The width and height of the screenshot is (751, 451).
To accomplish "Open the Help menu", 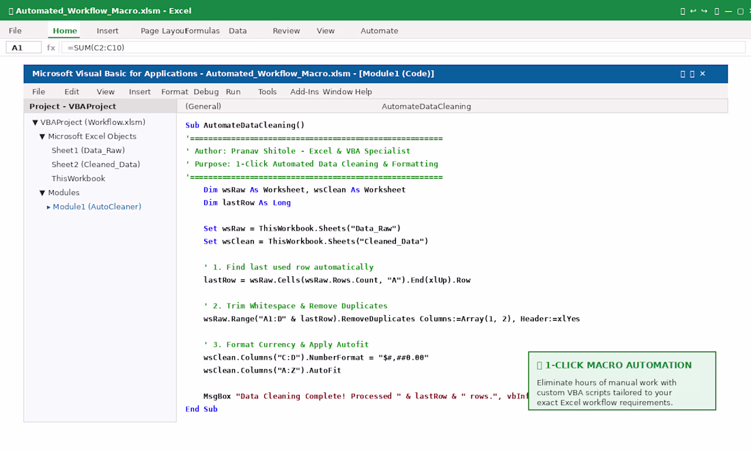I will point(363,91).
